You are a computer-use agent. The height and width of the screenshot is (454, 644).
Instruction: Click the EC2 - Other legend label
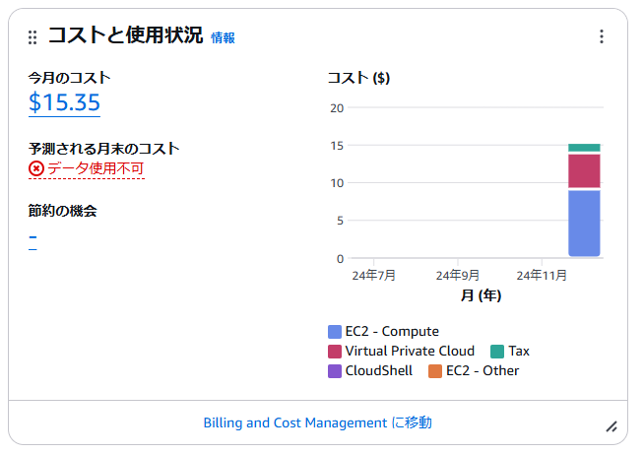[x=483, y=370]
